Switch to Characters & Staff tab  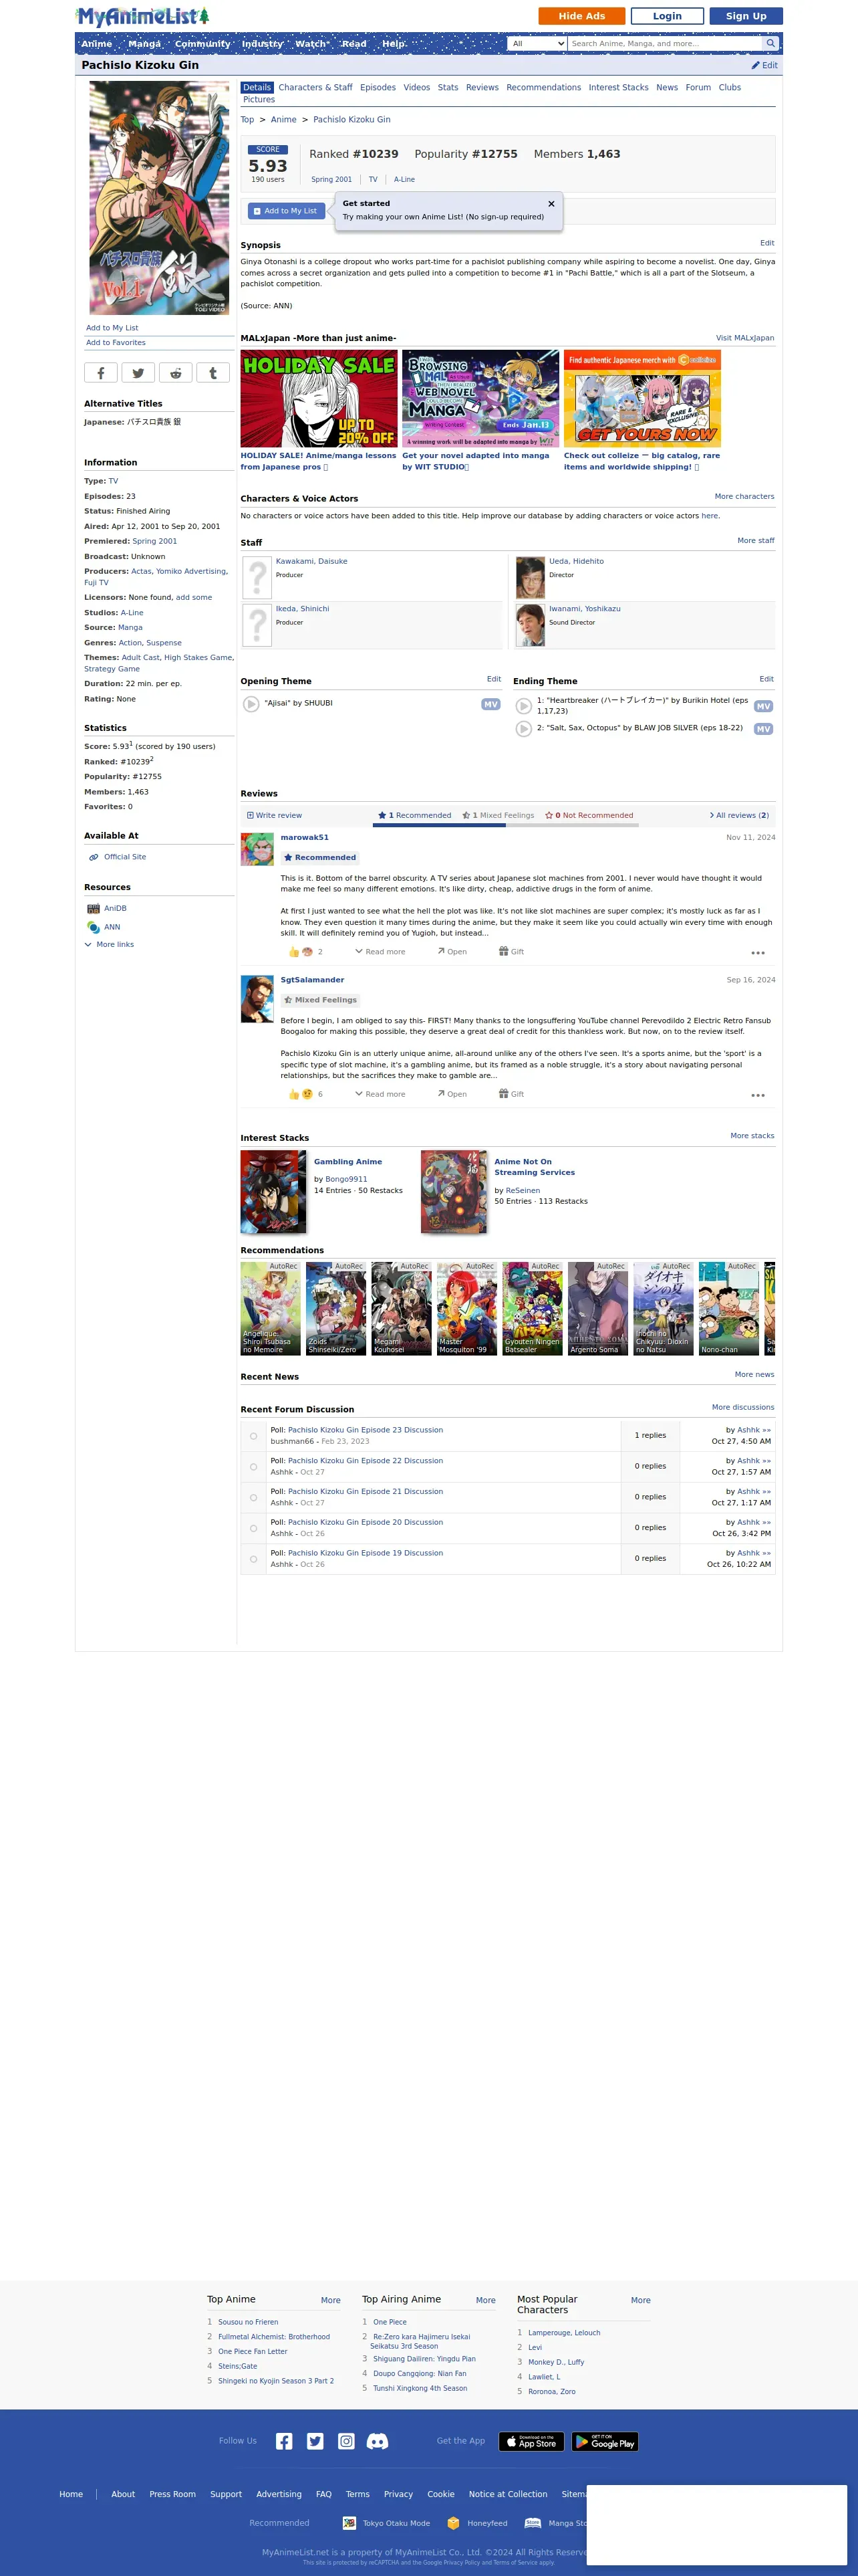315,88
